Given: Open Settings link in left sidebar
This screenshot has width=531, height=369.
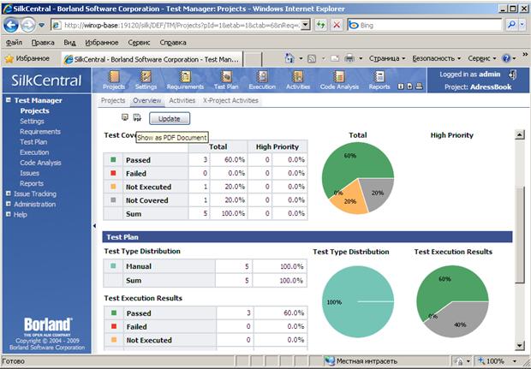Looking at the screenshot, I should pyautogui.click(x=32, y=122).
